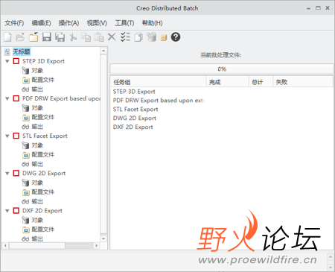Open the 工具(T) menu
Viewport: 335px width, 272px height.
tap(124, 23)
